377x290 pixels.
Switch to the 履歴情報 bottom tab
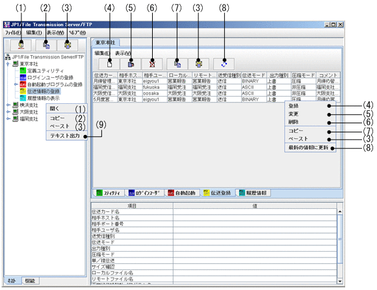point(253,193)
